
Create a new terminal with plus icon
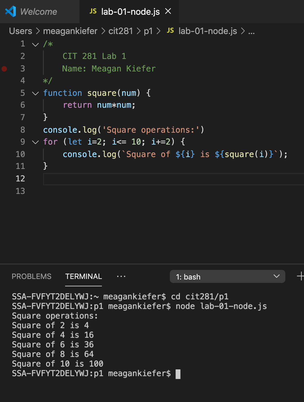[300, 276]
